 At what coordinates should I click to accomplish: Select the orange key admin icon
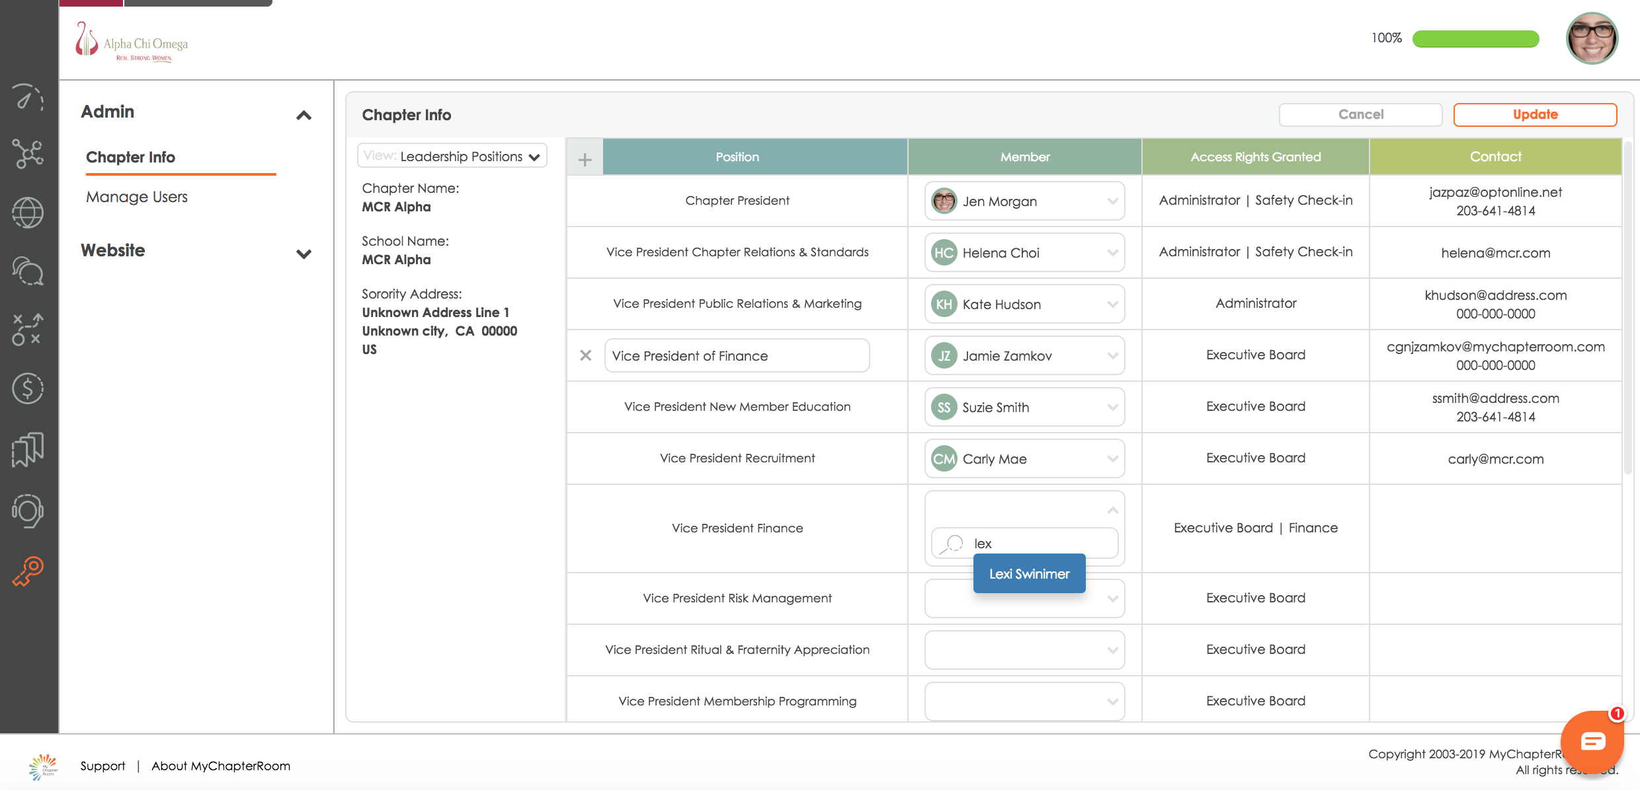click(x=28, y=571)
